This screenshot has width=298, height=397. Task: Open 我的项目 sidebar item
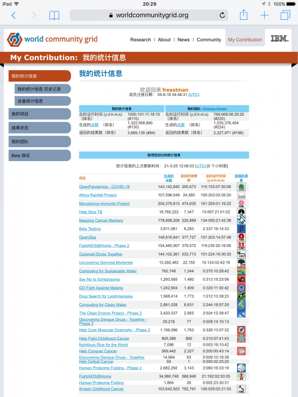40,114
